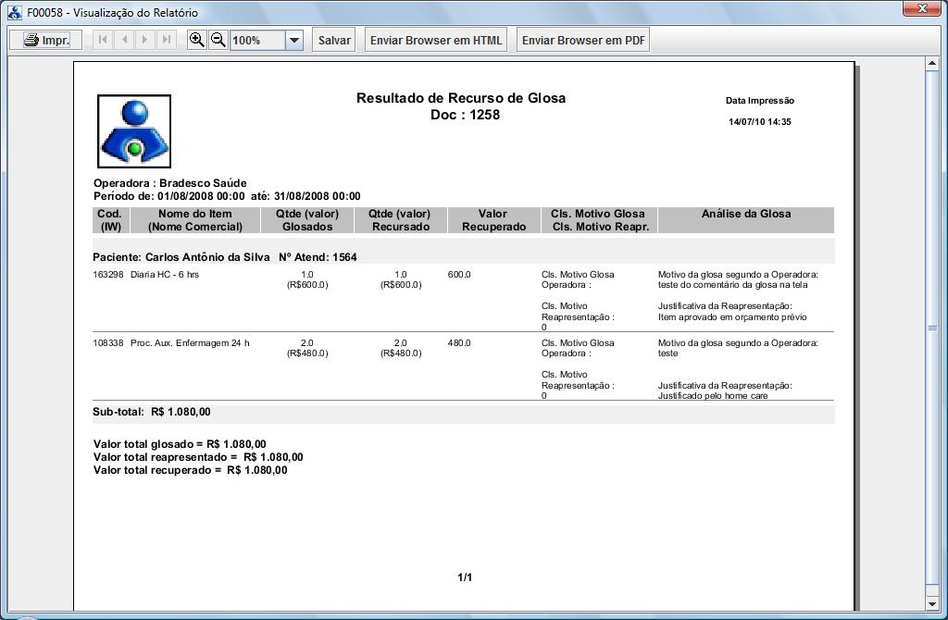Zoom out with magnifier minus icon
Image resolution: width=948 pixels, height=620 pixels.
[218, 40]
